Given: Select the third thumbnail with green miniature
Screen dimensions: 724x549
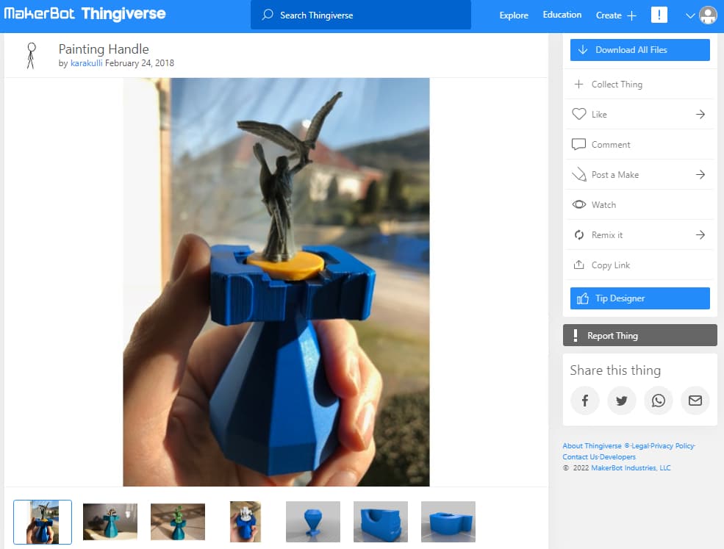Looking at the screenshot, I should 178,522.
